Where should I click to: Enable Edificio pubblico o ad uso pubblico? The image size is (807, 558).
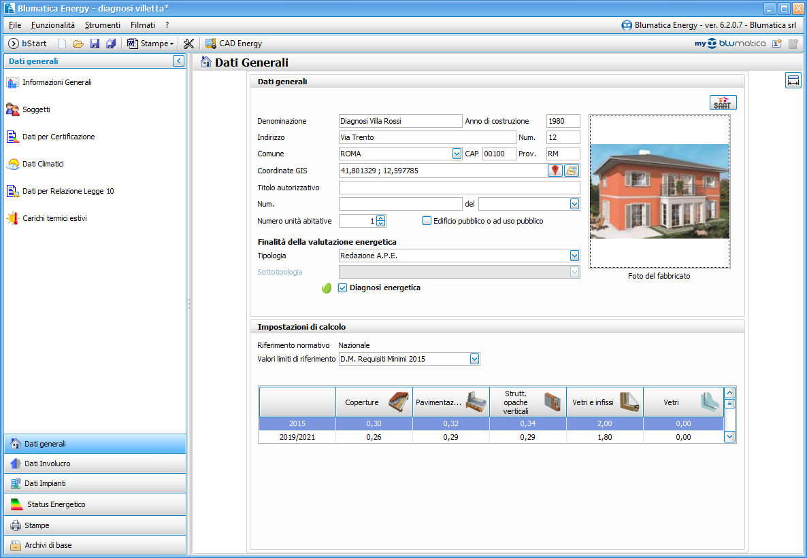click(x=427, y=221)
